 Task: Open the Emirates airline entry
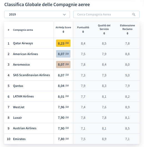click(19, 139)
